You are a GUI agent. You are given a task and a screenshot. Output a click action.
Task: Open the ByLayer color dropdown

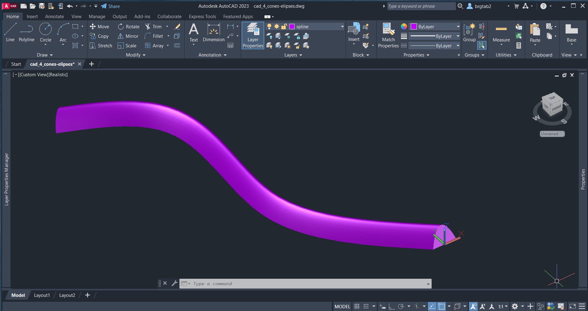[435, 26]
